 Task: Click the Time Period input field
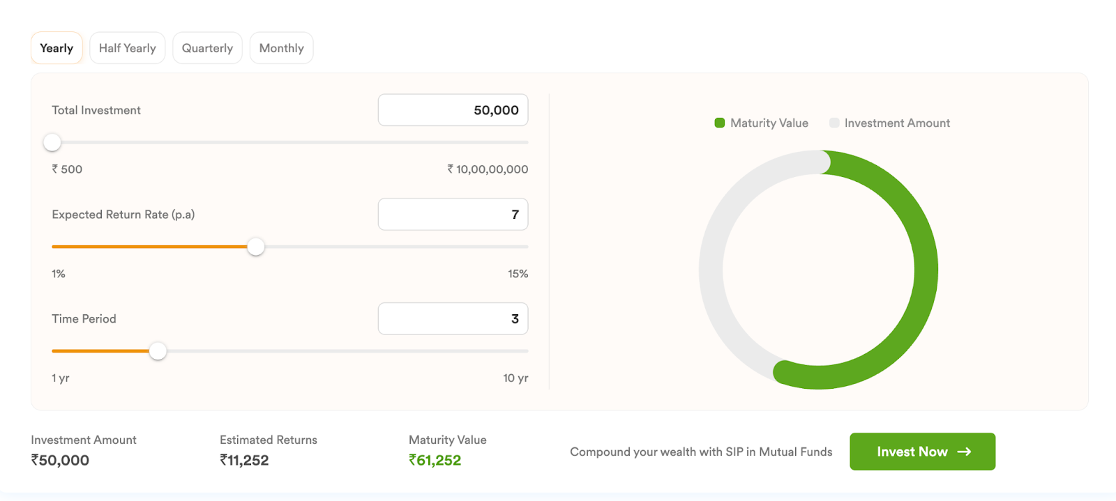coord(453,318)
